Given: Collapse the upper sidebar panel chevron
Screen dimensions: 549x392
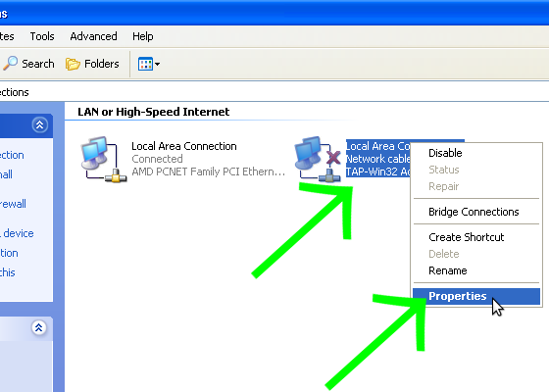Looking at the screenshot, I should (x=39, y=125).
